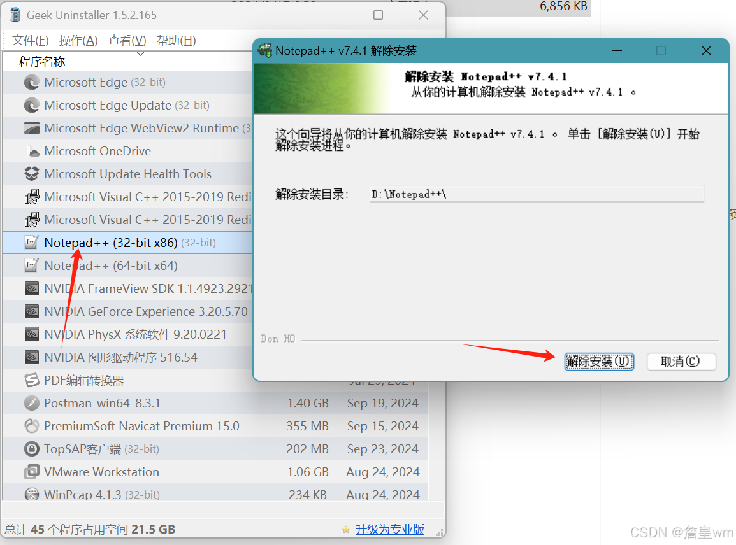
Task: Click the 取消(C) button
Action: (x=681, y=362)
